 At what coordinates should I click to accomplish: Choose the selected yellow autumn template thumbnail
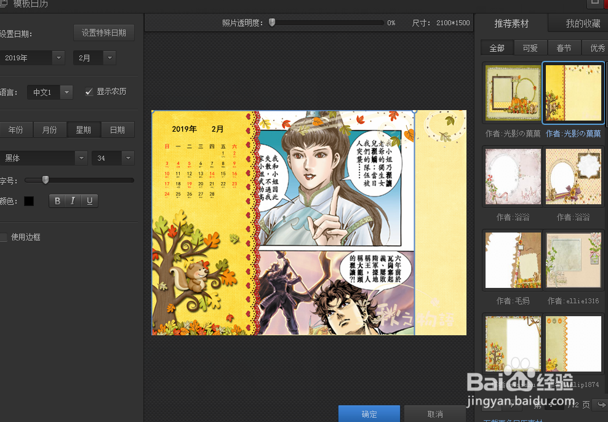click(x=573, y=93)
